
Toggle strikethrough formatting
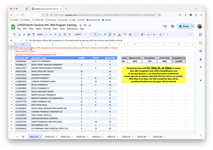[114, 35]
